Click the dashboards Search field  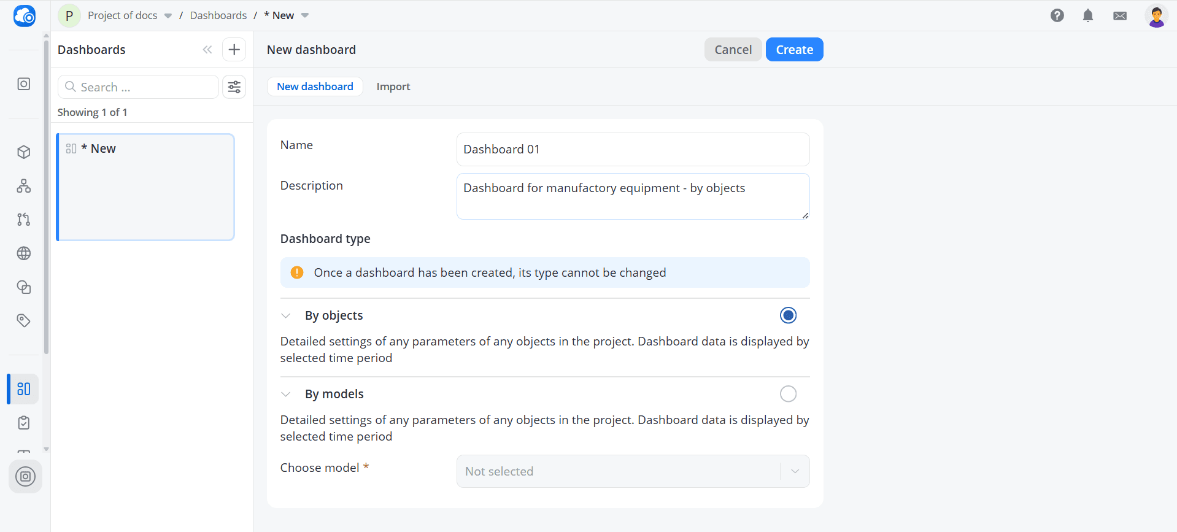[138, 87]
